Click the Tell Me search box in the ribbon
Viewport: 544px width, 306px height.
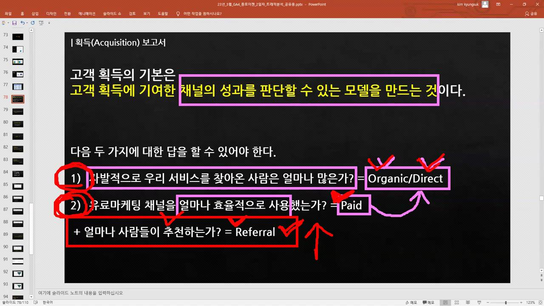(199, 14)
